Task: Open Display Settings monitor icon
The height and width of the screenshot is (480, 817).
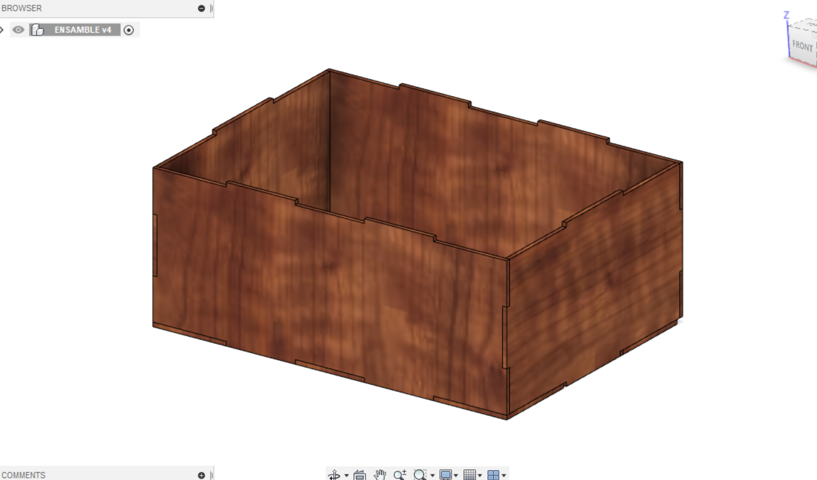Action: coord(446,475)
